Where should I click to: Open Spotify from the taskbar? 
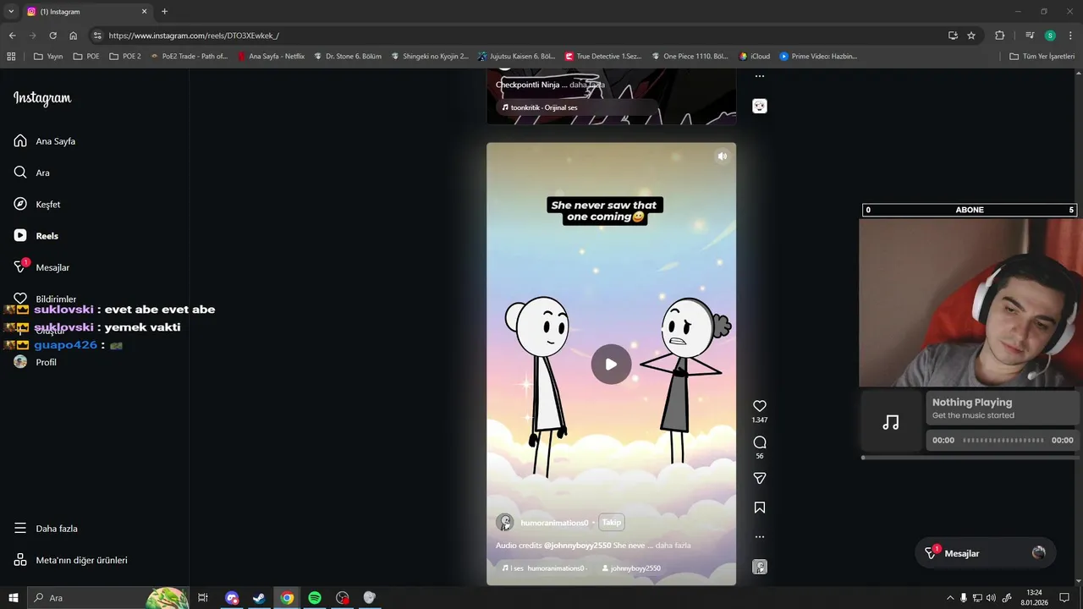pyautogui.click(x=315, y=598)
